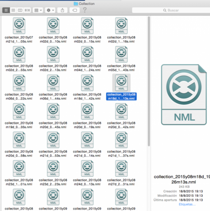Select file icon m02d_0...10s.nml
The height and width of the screenshot is (211, 210).
[x=53, y=26]
